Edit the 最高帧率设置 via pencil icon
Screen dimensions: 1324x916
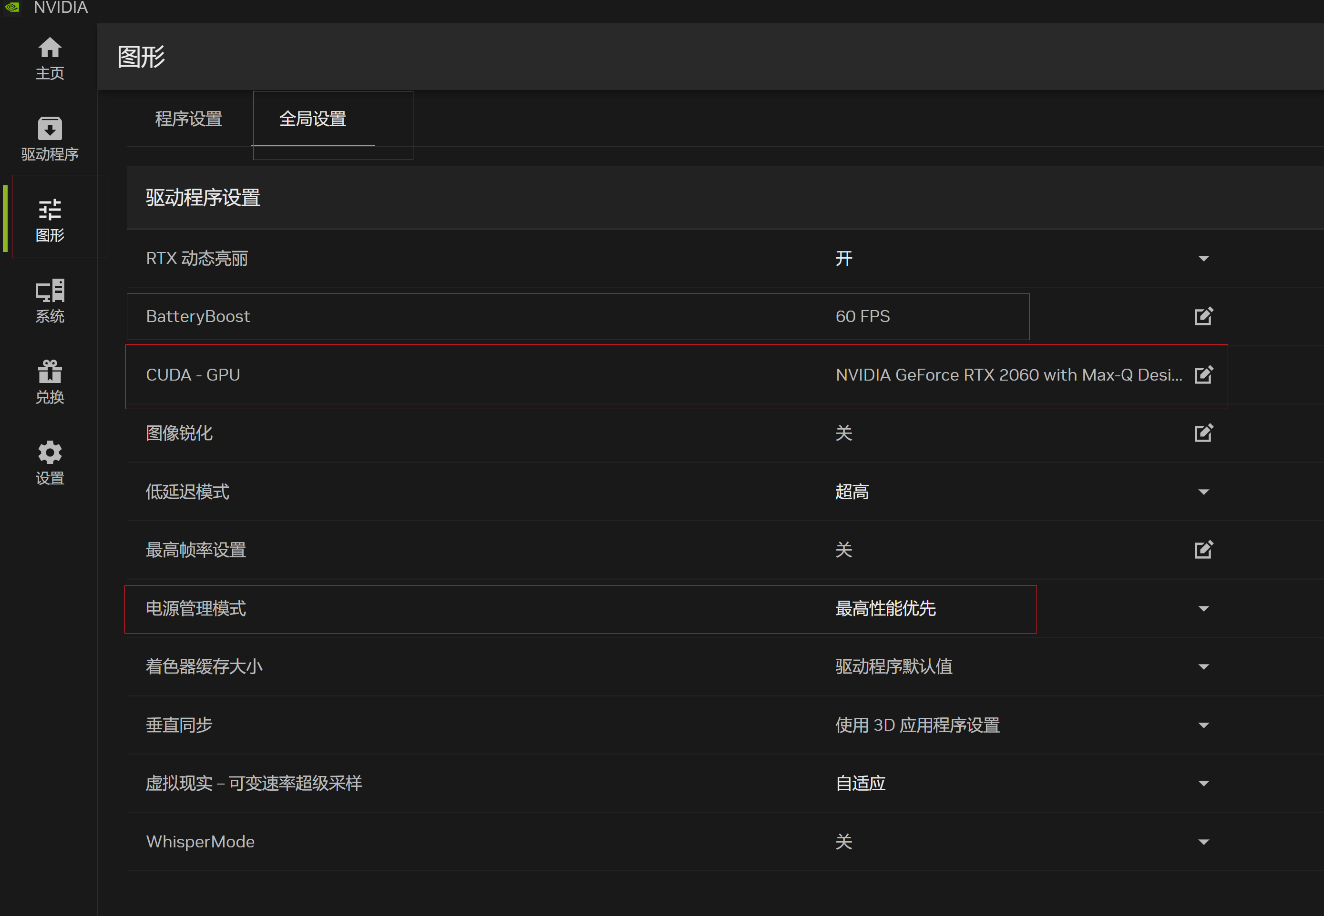point(1203,549)
